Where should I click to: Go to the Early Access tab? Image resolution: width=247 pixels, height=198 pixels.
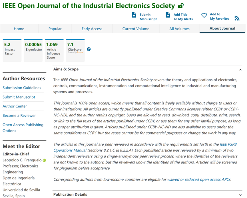pyautogui.click(x=92, y=29)
